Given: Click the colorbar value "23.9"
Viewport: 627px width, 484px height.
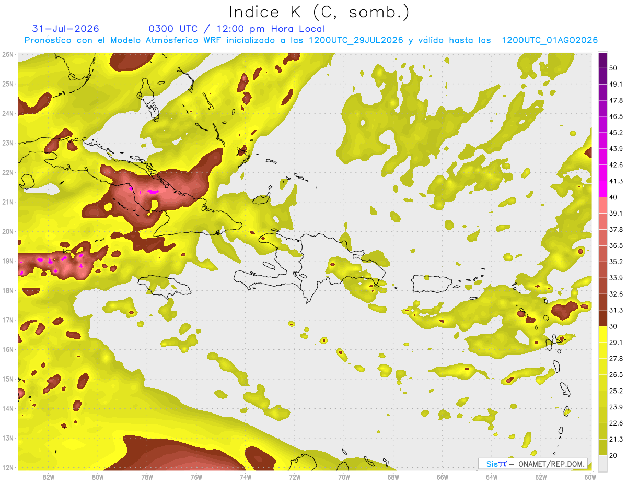Looking at the screenshot, I should tap(616, 407).
